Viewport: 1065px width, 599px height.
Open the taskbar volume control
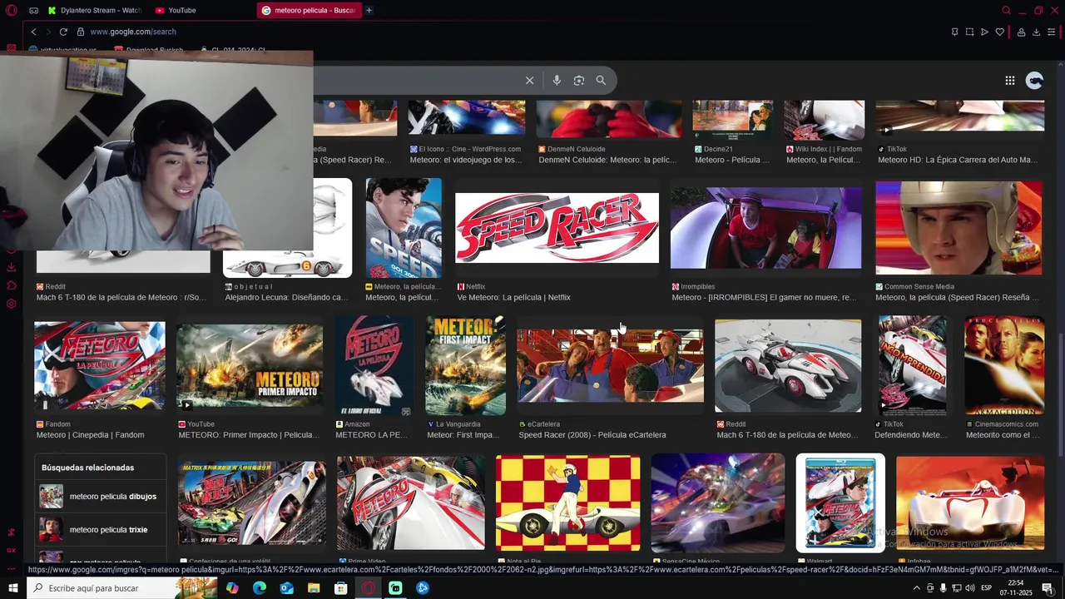pos(970,588)
